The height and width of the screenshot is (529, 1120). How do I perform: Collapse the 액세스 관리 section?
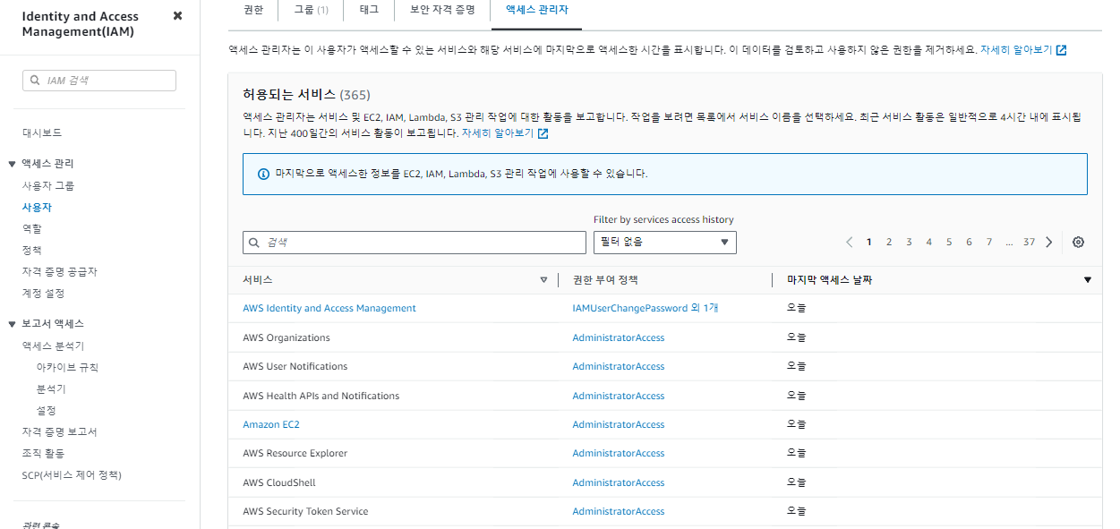pyautogui.click(x=12, y=164)
